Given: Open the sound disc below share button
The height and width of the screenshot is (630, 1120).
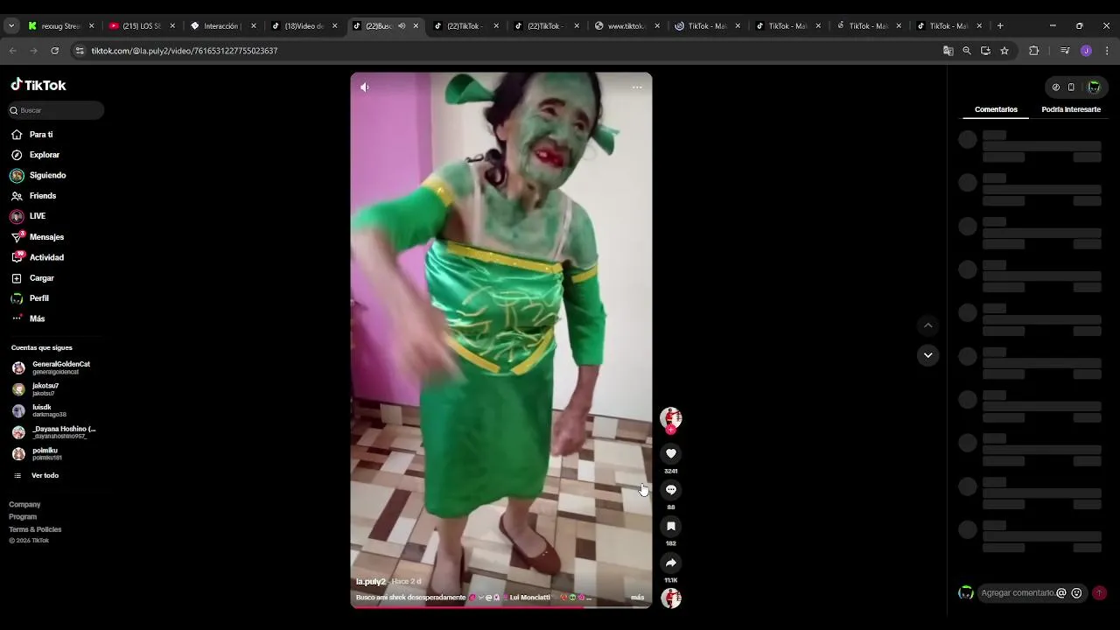Looking at the screenshot, I should 671,598.
